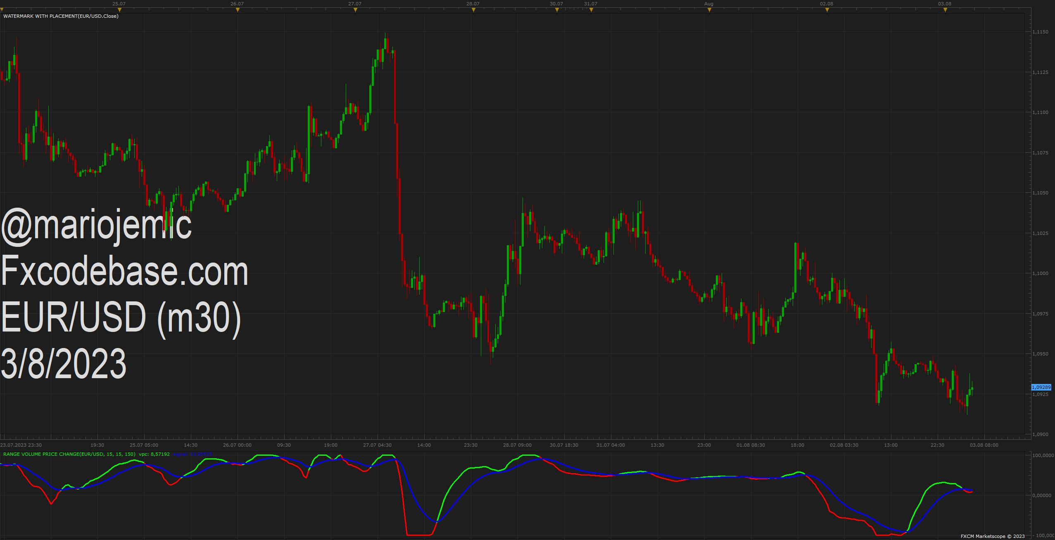Image resolution: width=1055 pixels, height=540 pixels.
Task: Click the 25.07 day marker triangle
Action: (x=119, y=10)
